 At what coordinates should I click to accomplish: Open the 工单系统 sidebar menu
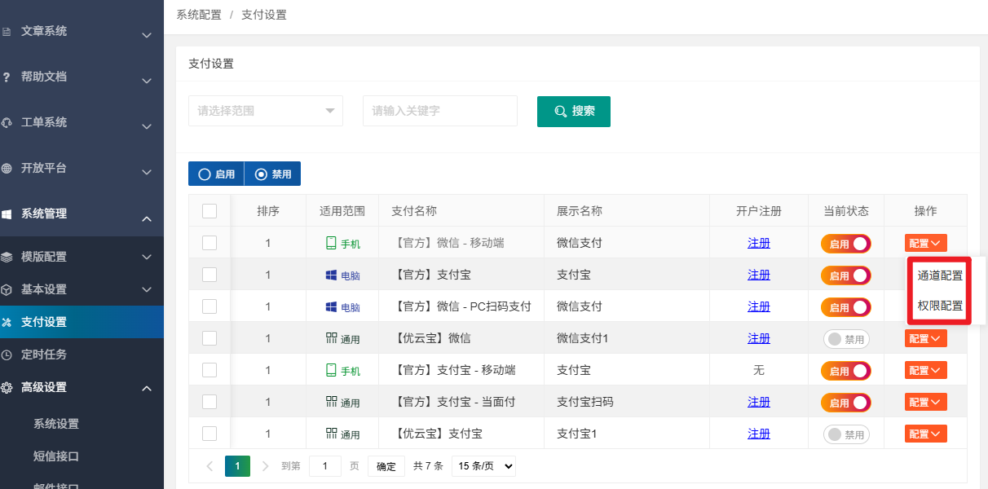82,122
